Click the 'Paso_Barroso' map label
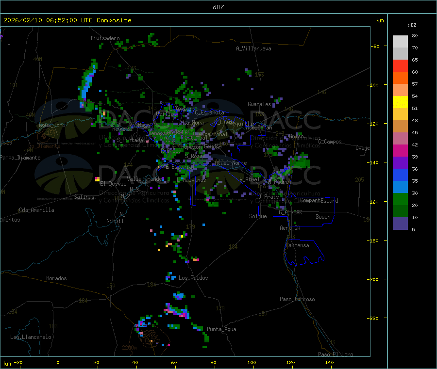 [x=297, y=299]
